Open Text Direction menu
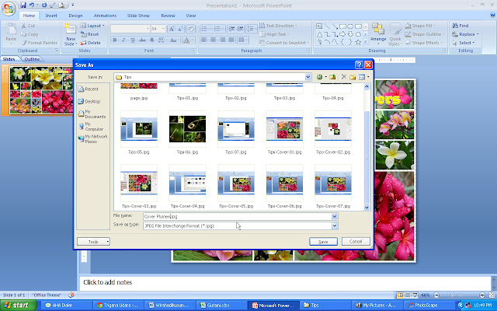Screen dimensions: 497x311 [278, 26]
